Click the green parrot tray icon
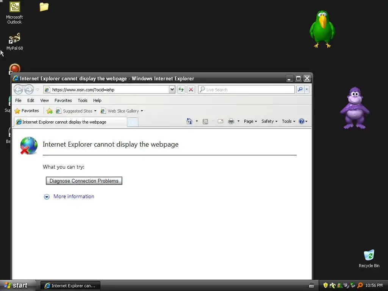This screenshot has height=291, width=388. tap(339, 286)
